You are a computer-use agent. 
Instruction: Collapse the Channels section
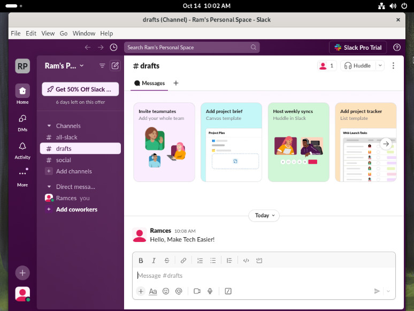point(49,126)
